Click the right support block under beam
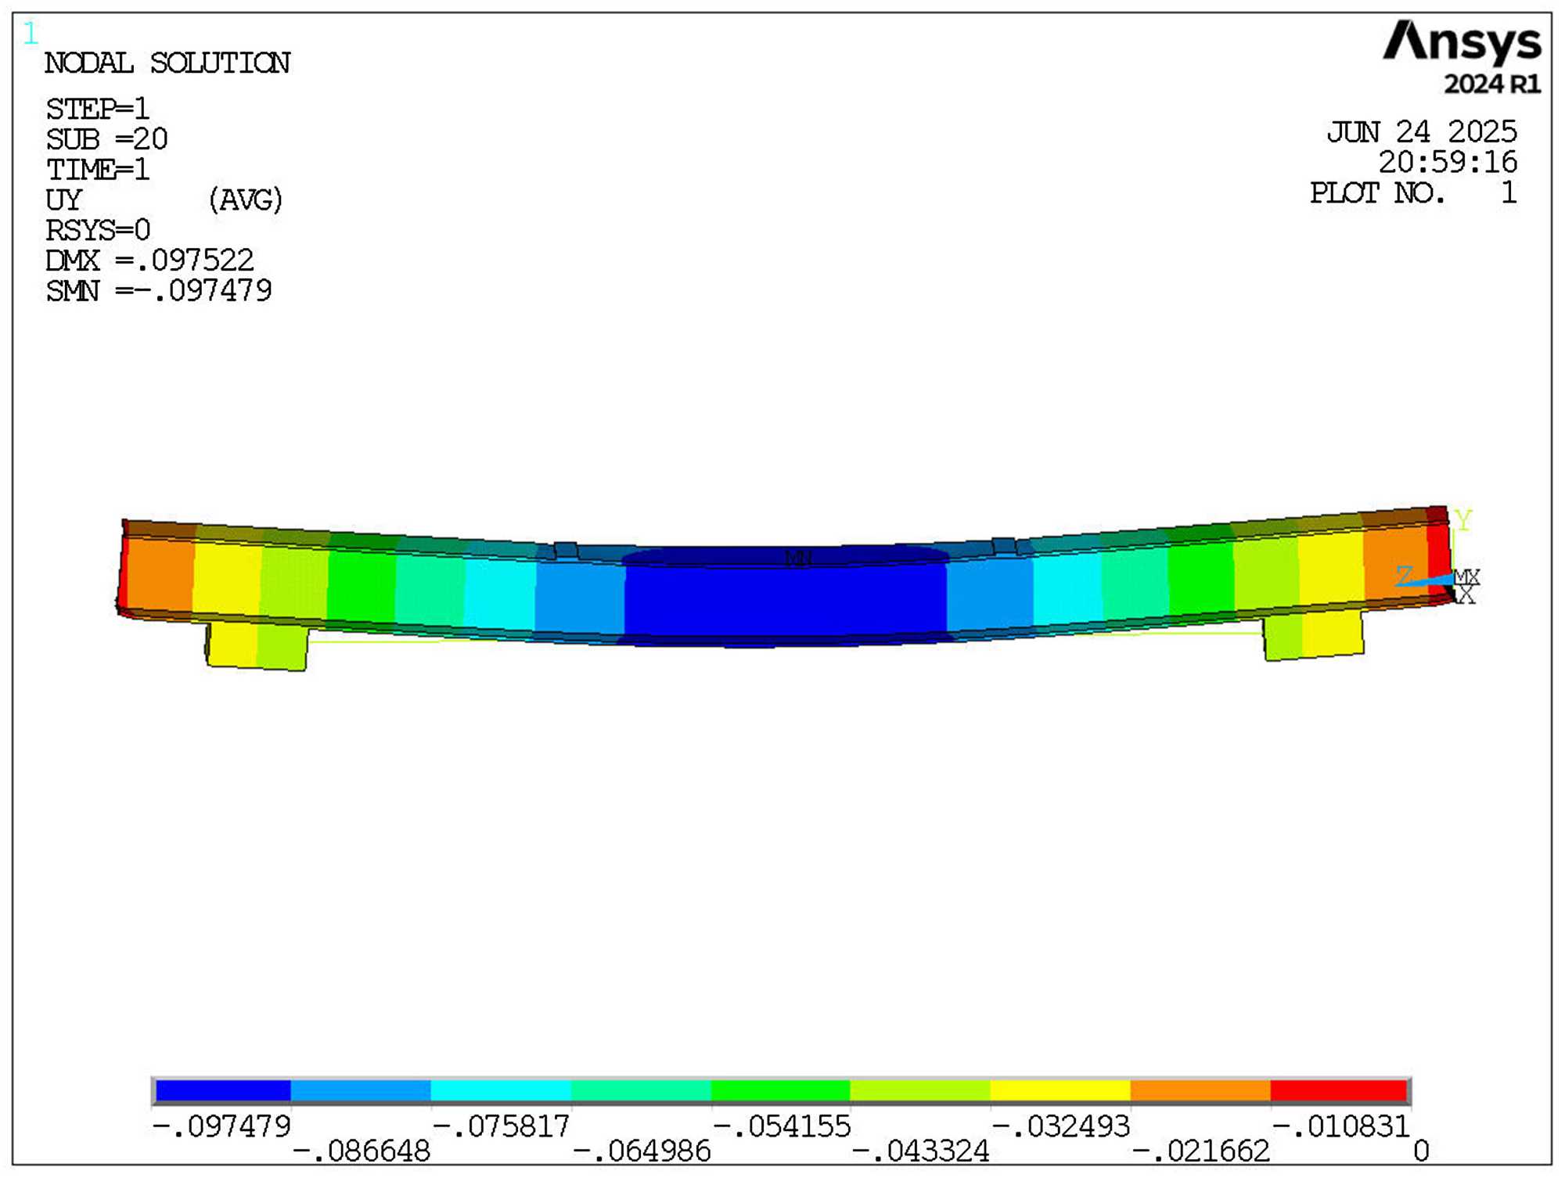This screenshot has width=1565, height=1178. pyautogui.click(x=1314, y=636)
